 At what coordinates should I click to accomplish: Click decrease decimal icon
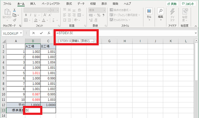click(x=96, y=20)
